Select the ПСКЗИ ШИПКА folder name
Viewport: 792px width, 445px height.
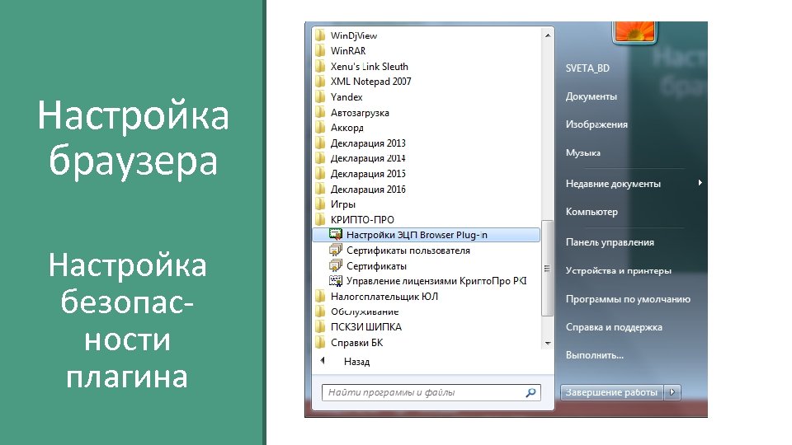click(366, 327)
